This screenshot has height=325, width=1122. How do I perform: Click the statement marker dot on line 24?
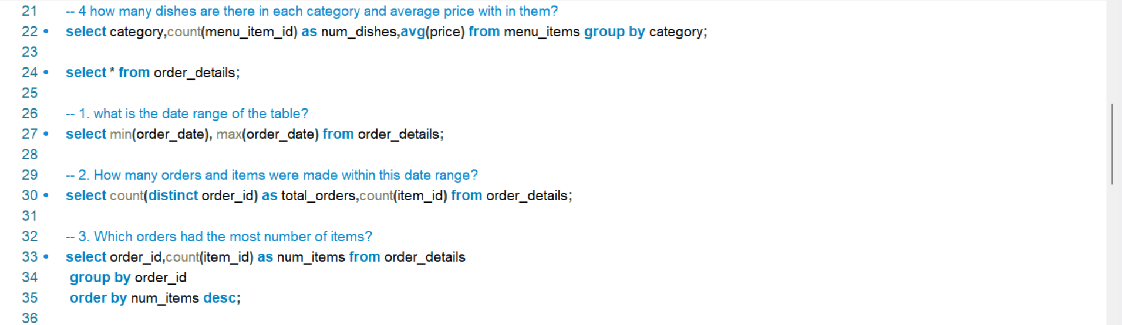pos(46,73)
